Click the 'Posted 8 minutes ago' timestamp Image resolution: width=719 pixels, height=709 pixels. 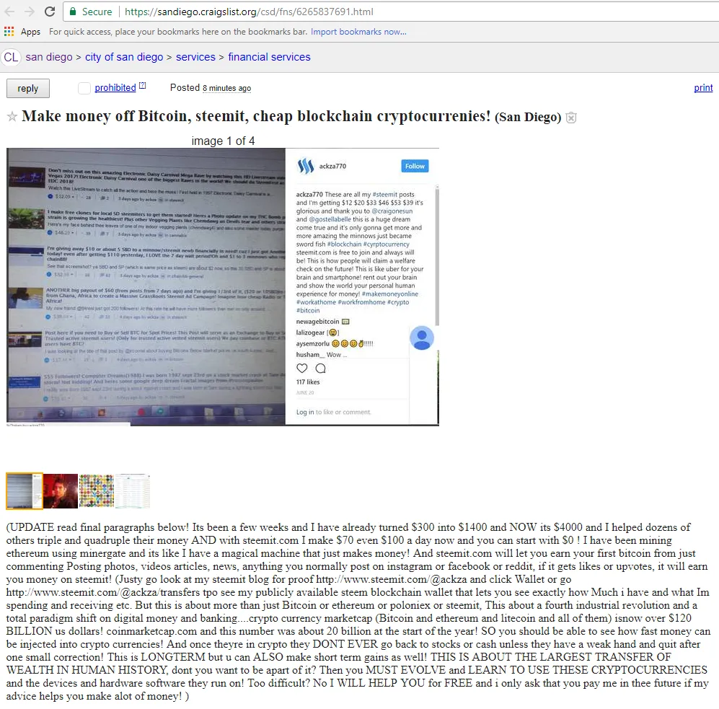[211, 87]
